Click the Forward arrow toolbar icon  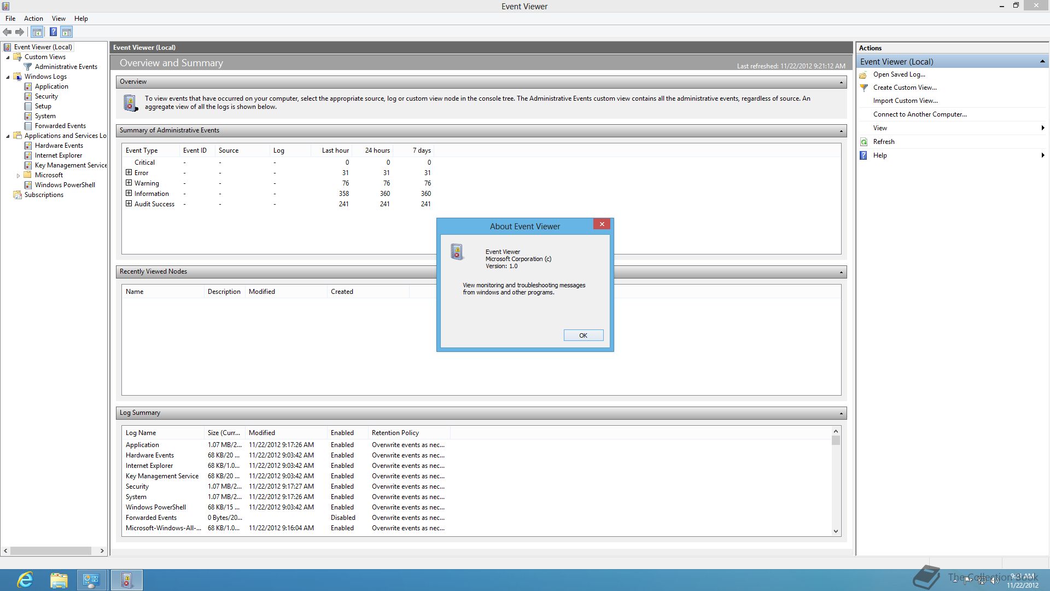tap(20, 32)
